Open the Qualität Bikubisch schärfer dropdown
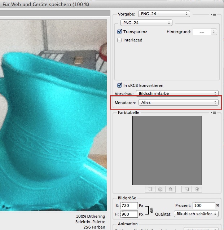Image resolution: width=224 pixels, height=230 pixels. (x=196, y=214)
